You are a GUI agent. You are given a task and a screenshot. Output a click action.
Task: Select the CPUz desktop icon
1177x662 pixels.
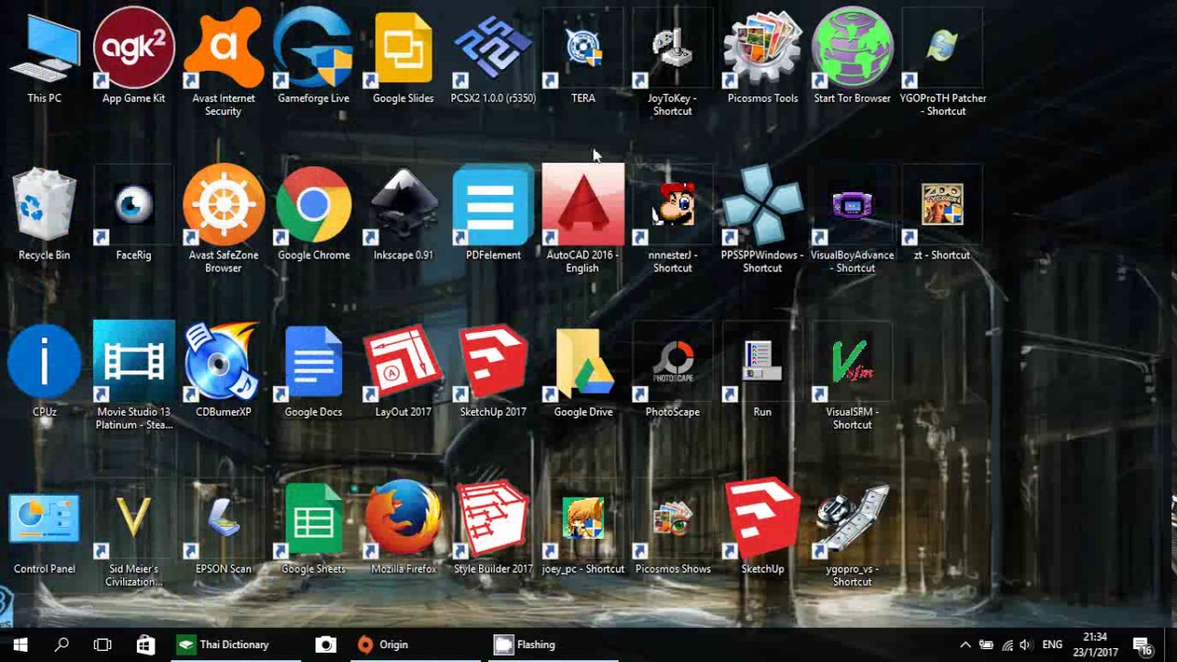44,370
